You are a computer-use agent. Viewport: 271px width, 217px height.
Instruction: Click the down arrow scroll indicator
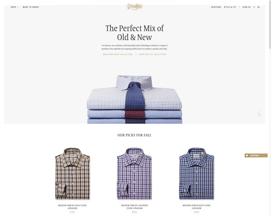tap(259, 113)
